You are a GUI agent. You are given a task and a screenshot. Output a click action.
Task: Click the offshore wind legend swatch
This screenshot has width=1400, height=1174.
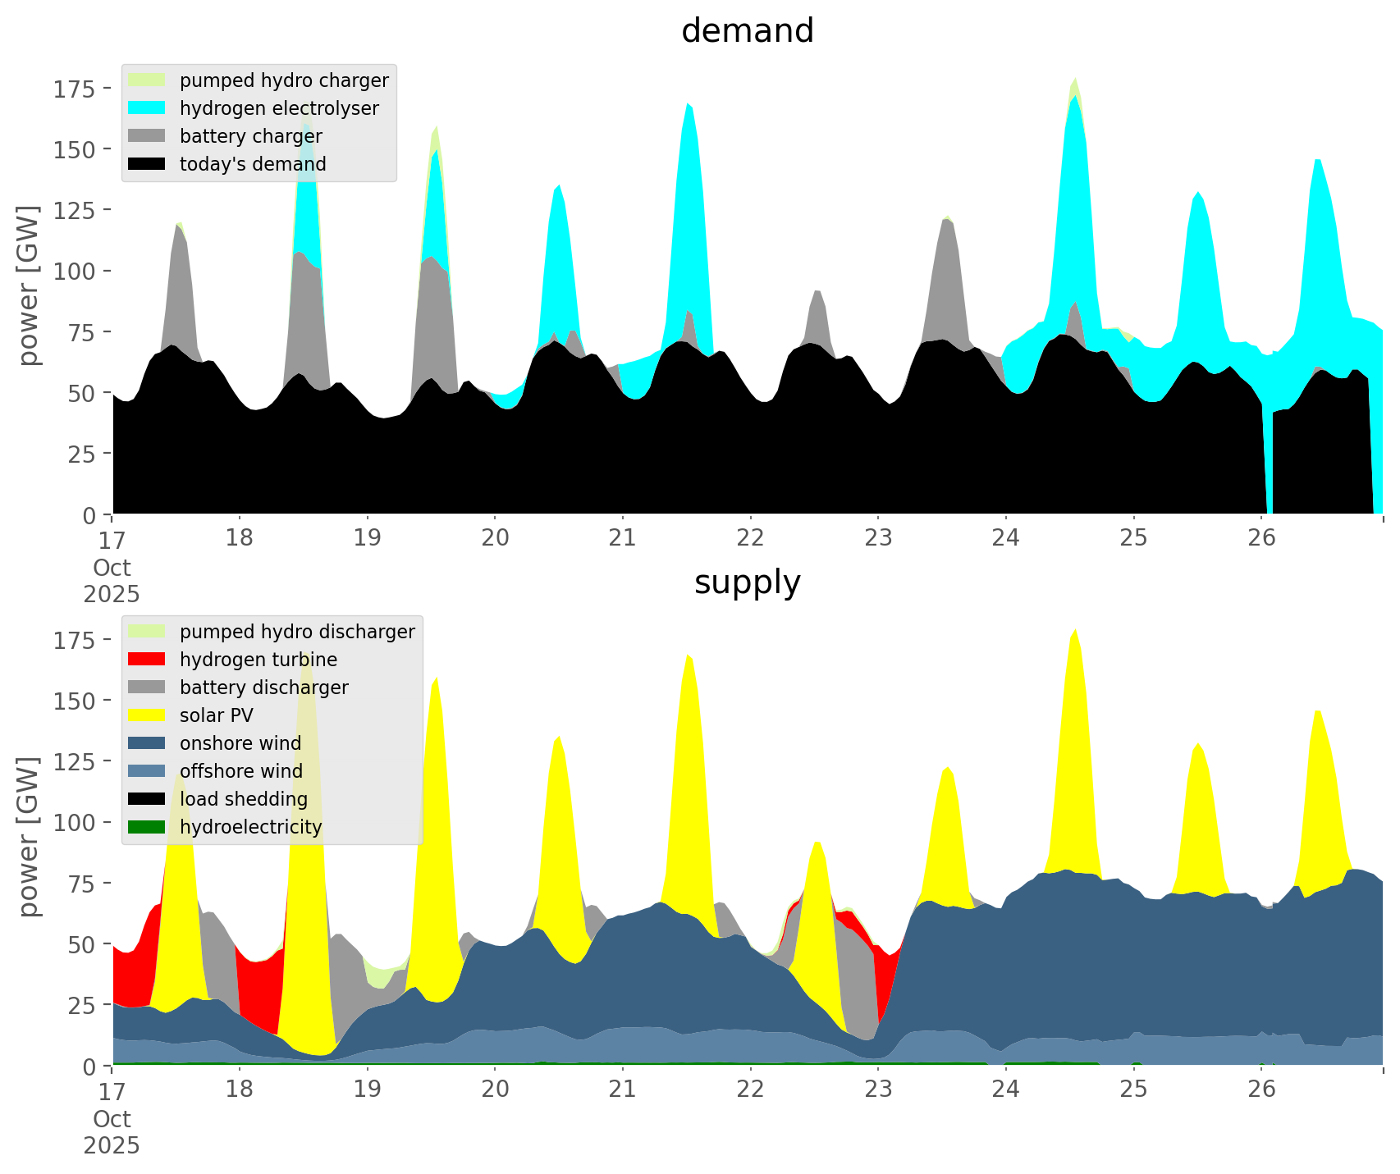(x=148, y=771)
